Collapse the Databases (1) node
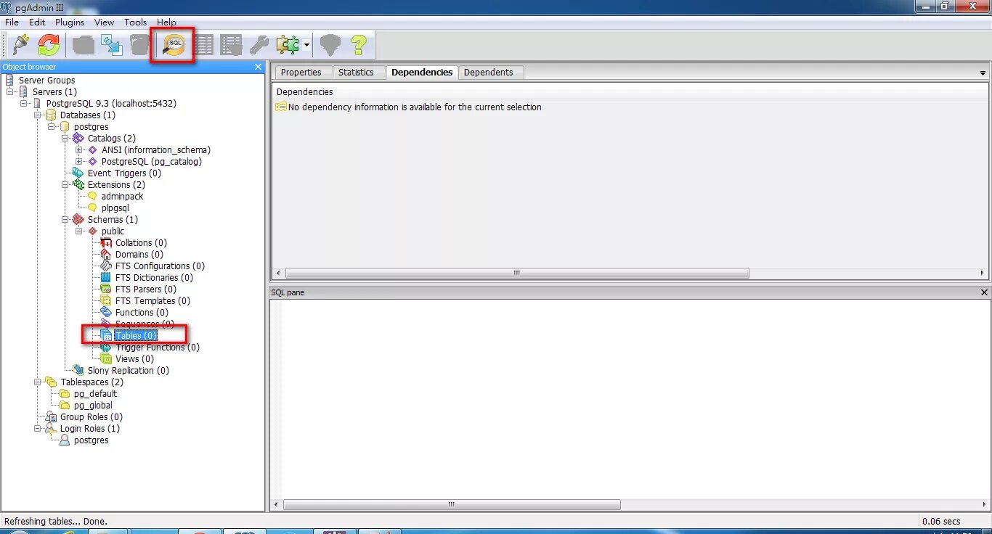 point(38,115)
